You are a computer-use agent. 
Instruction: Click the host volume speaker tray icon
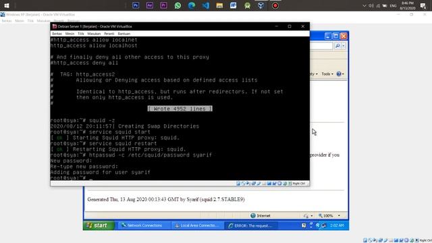[x=371, y=5]
